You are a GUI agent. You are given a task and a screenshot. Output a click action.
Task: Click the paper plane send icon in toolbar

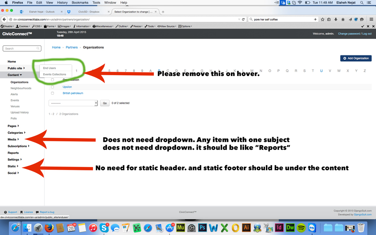coord(350,20)
